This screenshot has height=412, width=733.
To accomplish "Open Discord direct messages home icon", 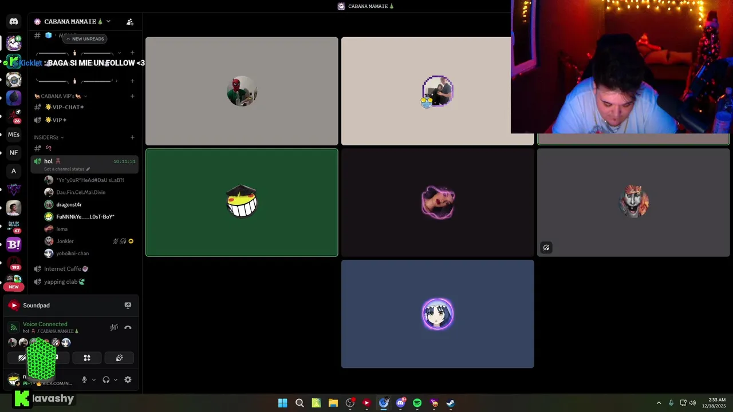I will click(x=14, y=21).
